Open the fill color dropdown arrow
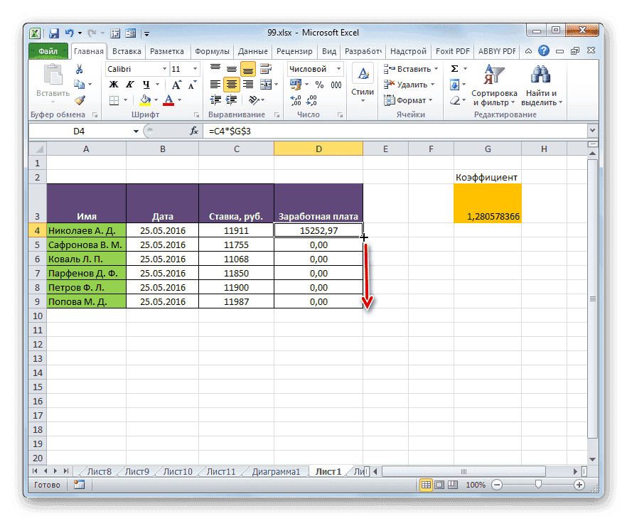The image size is (627, 521). click(x=155, y=100)
